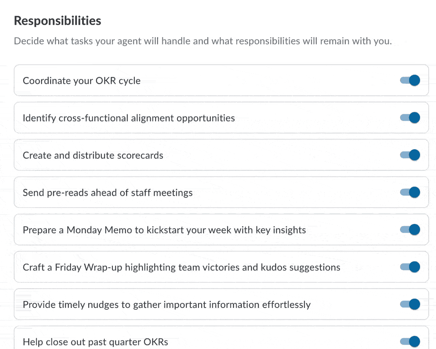Click the cross-functional alignment opportunities row

point(218,117)
